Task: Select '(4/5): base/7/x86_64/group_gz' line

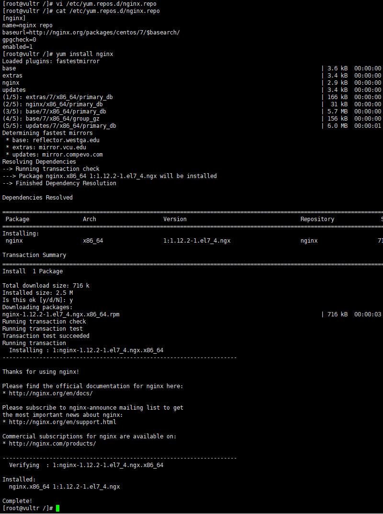Action: [x=51, y=119]
